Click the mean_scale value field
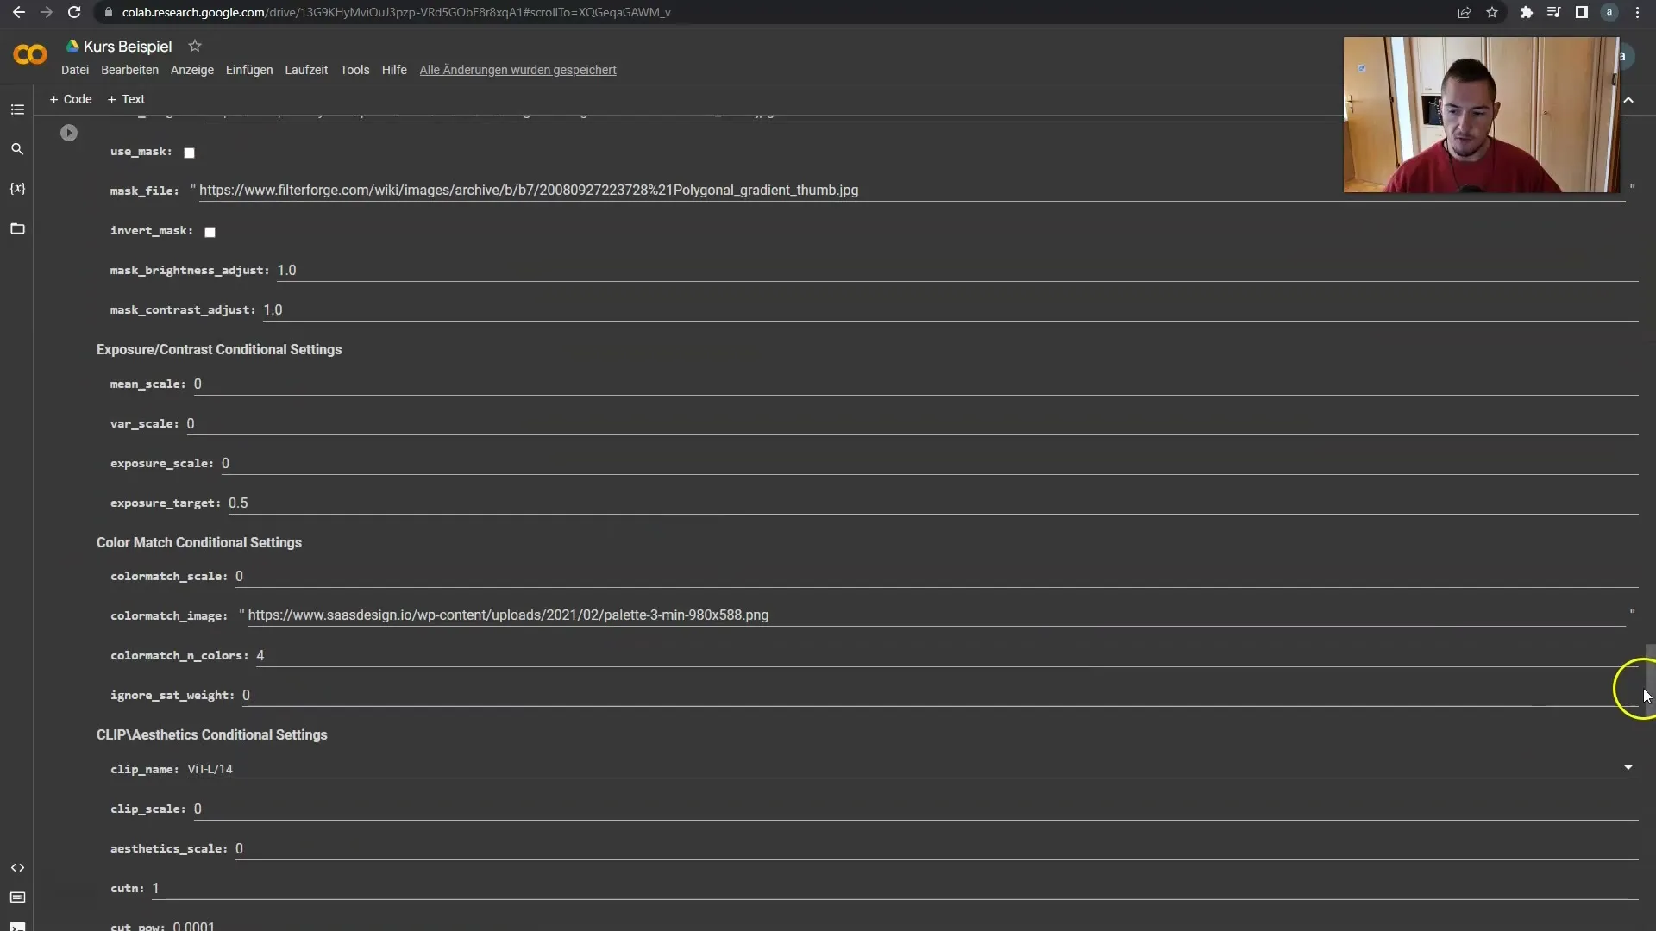 915,384
